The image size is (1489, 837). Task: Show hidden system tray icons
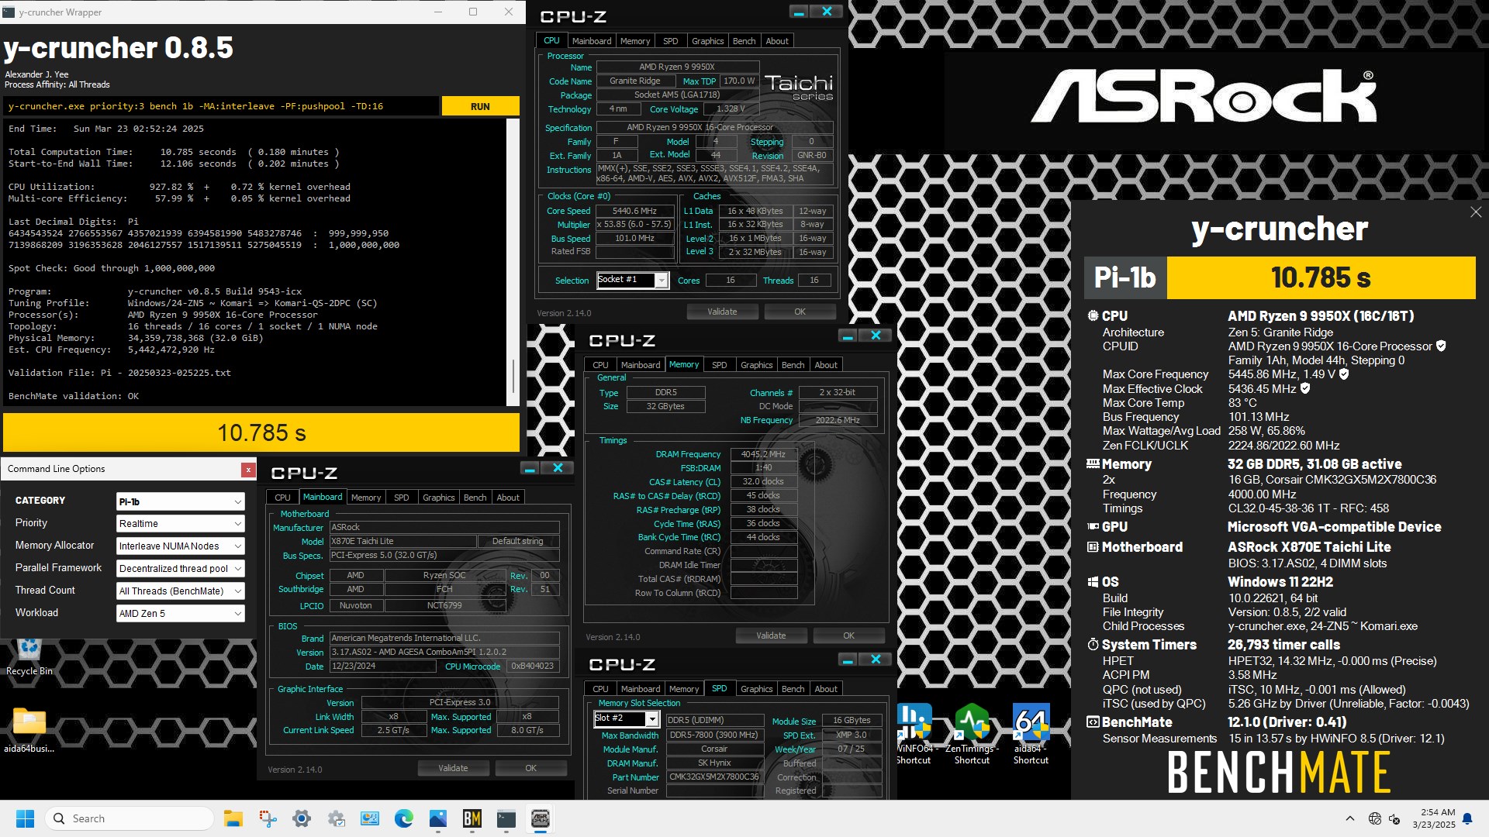1349,818
